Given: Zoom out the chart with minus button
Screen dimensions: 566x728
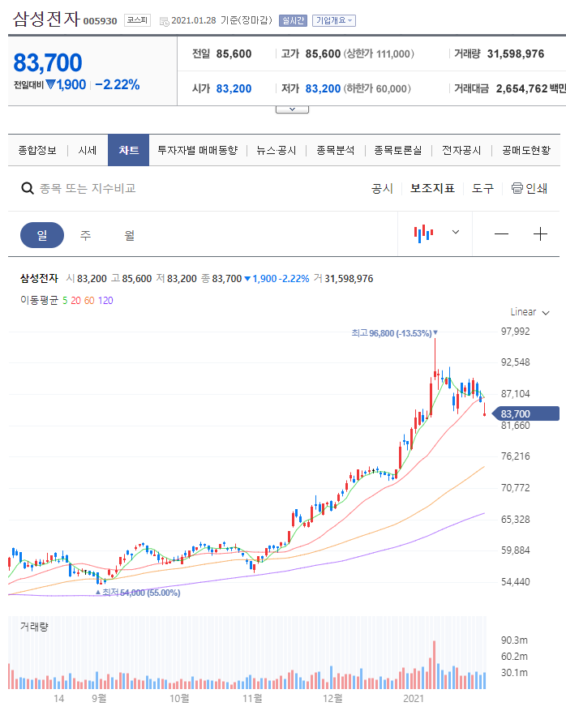Looking at the screenshot, I should click(501, 234).
